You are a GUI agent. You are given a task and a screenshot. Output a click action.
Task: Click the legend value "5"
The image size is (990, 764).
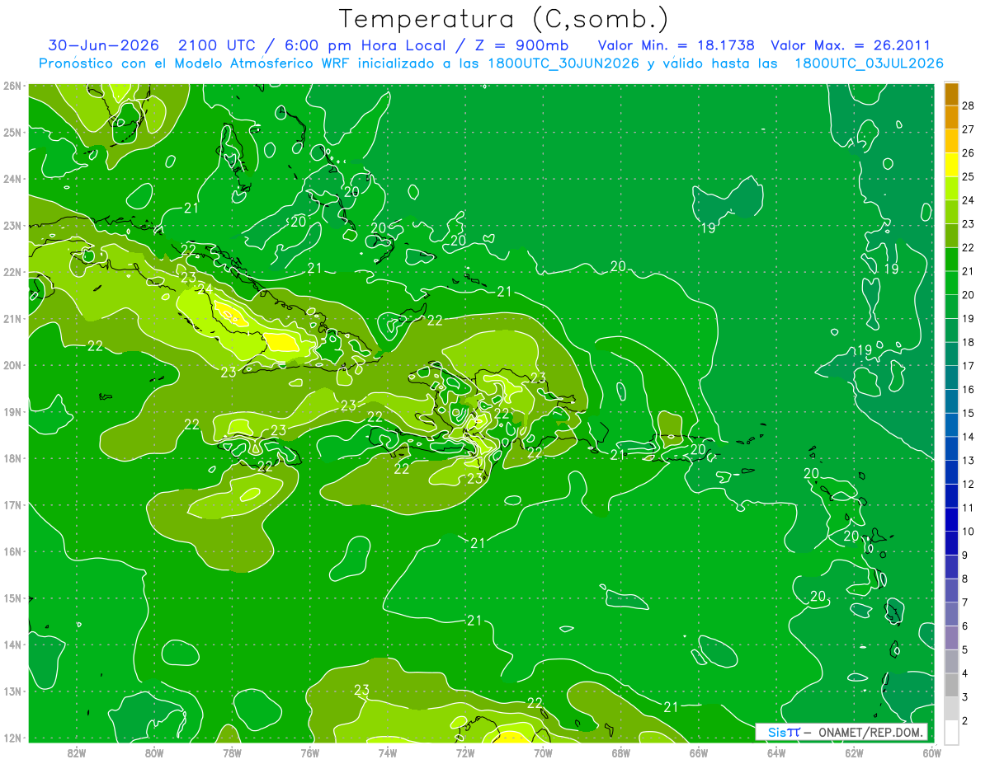tap(965, 649)
